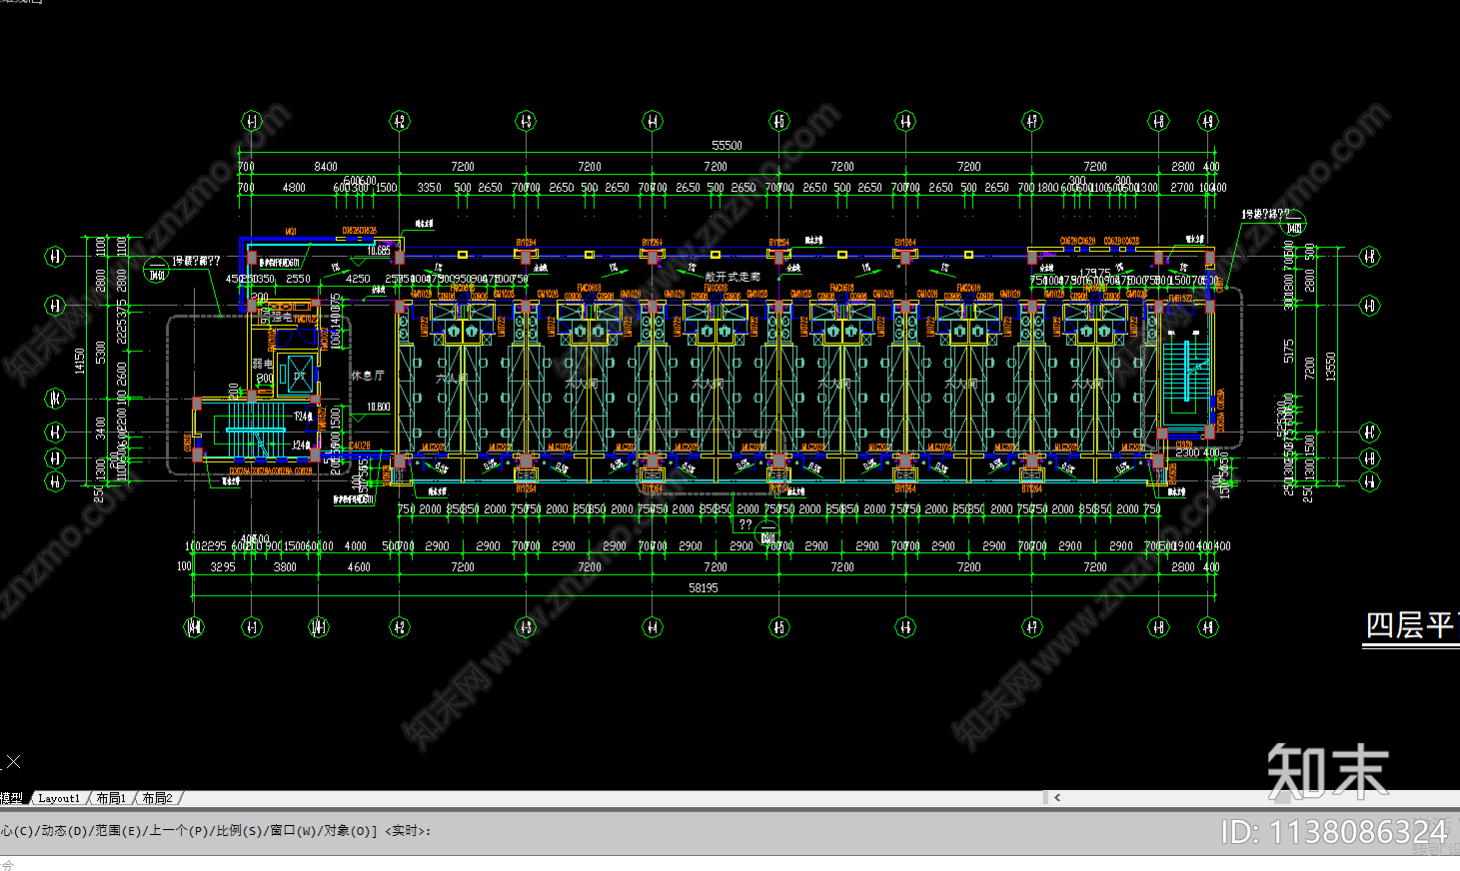Select the 10.800 elevation text
1460x871 pixels.
[x=379, y=408]
